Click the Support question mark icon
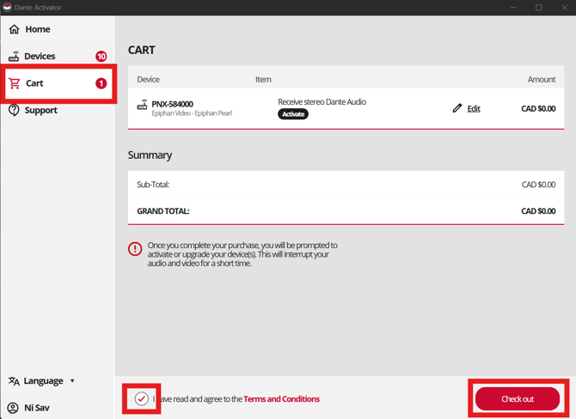Image resolution: width=576 pixels, height=419 pixels. [14, 110]
